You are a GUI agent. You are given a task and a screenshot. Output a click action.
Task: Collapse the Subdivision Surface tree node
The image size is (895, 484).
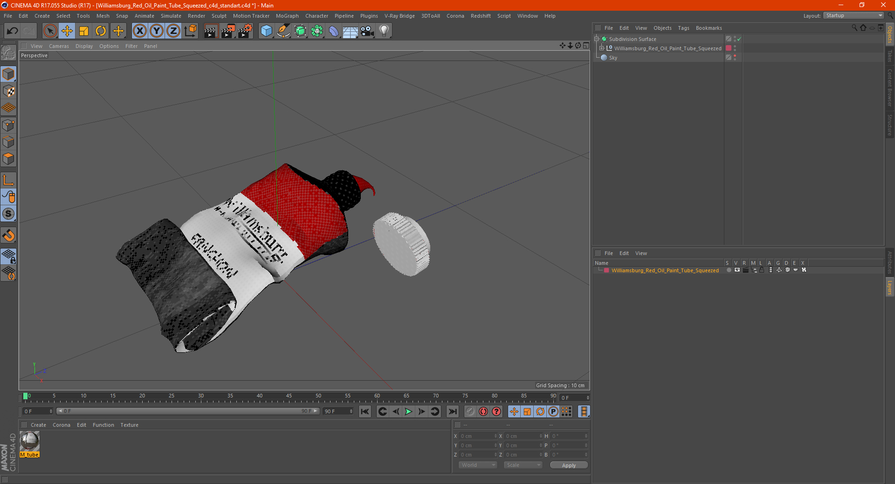(596, 39)
